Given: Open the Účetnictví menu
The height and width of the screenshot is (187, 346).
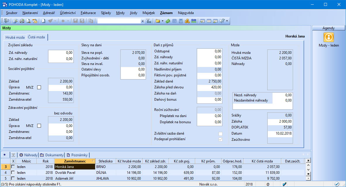Looking at the screenshot, I should 68,13.
